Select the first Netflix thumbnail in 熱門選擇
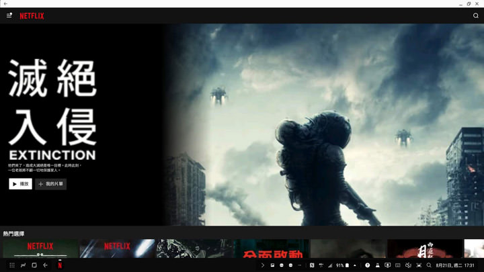The width and height of the screenshot is (484, 272). tap(40, 248)
